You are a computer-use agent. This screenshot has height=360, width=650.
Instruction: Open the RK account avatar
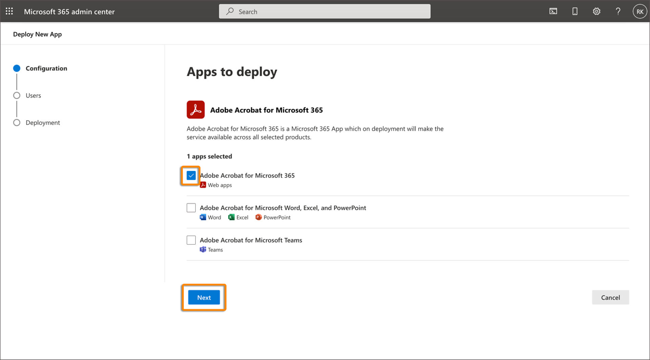point(640,11)
